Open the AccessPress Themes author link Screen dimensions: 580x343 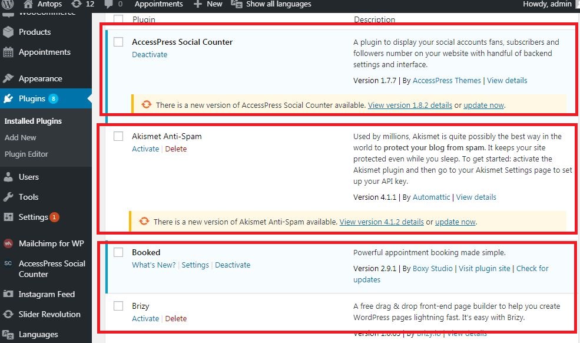click(446, 80)
